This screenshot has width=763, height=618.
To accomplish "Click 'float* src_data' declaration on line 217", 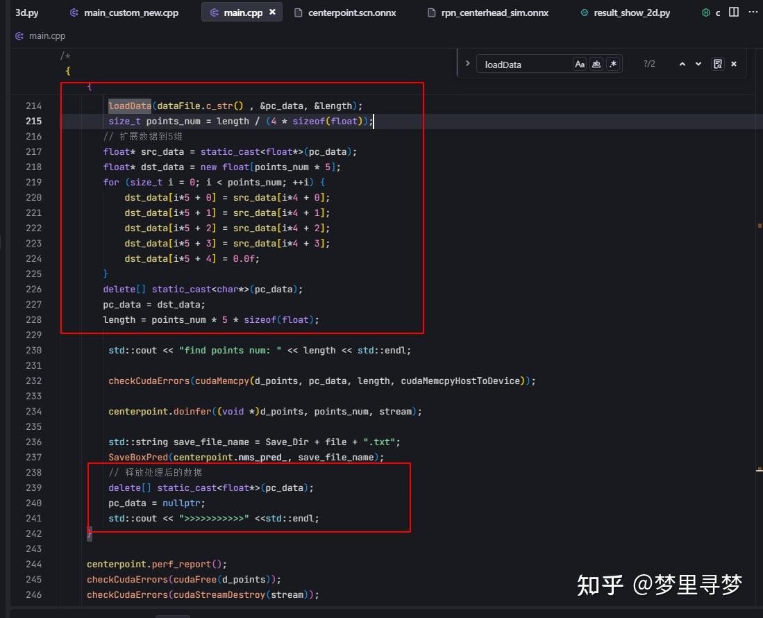I will (144, 152).
